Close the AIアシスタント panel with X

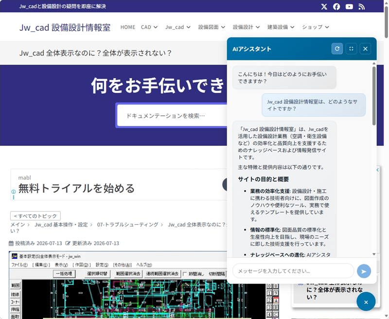(366, 49)
